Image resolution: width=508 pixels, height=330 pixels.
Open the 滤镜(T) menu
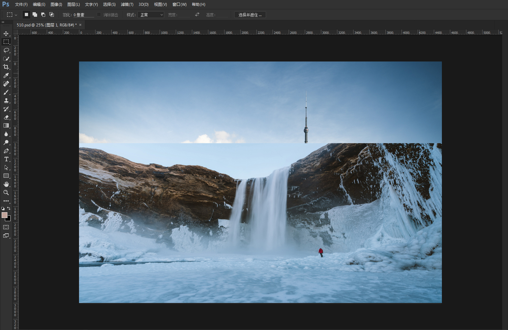click(x=127, y=5)
